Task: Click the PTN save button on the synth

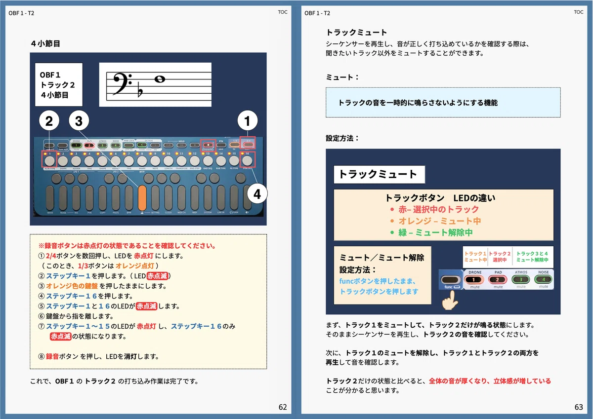Action: click(221, 145)
